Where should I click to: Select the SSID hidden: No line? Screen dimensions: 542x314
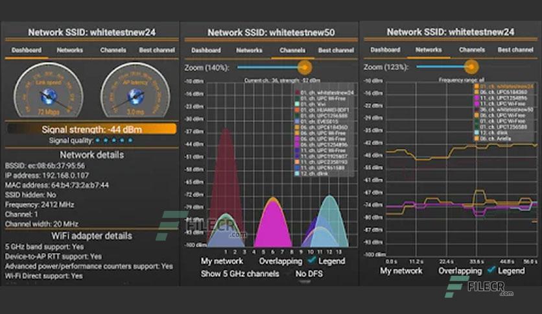30,195
